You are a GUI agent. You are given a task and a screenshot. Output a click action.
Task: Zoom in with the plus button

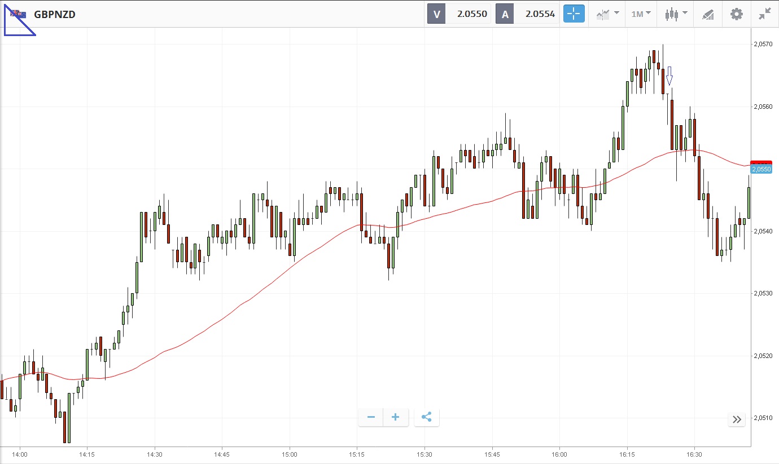[x=396, y=417]
